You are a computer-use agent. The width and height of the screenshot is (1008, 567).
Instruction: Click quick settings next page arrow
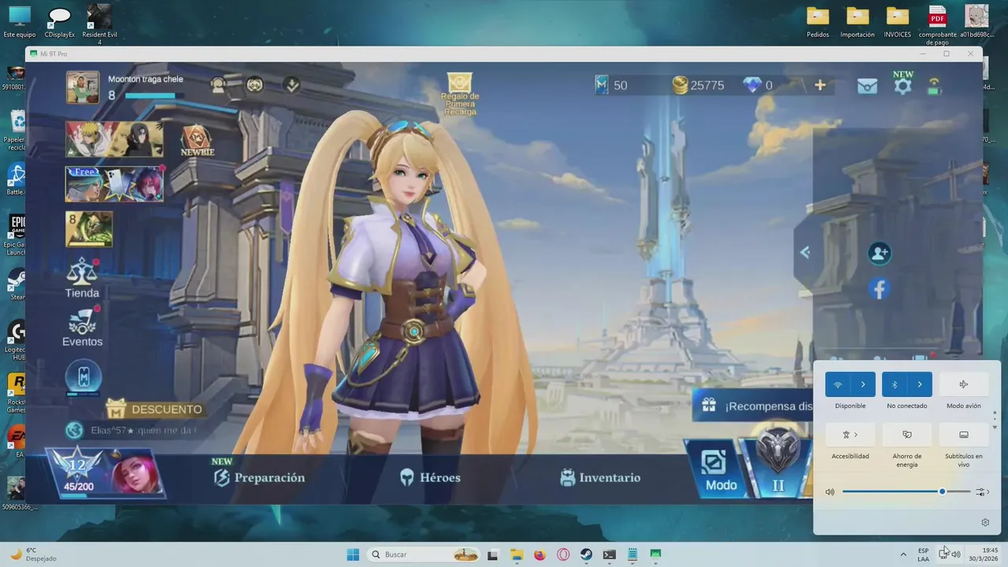tap(995, 428)
